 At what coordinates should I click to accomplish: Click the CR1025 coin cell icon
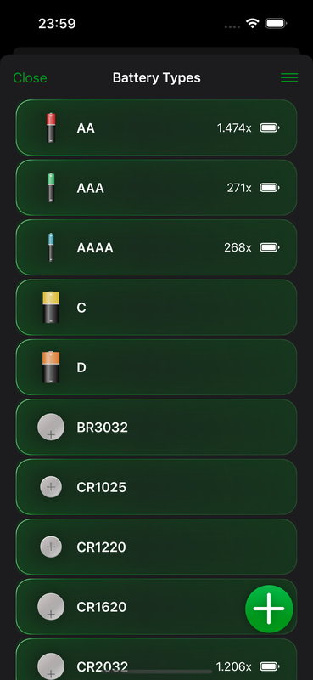[51, 487]
